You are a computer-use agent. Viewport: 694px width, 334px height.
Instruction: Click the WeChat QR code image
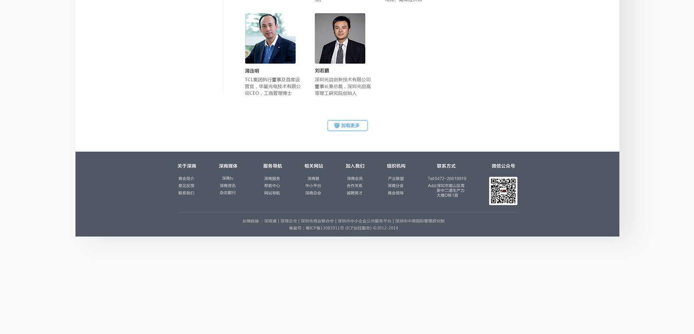click(503, 191)
